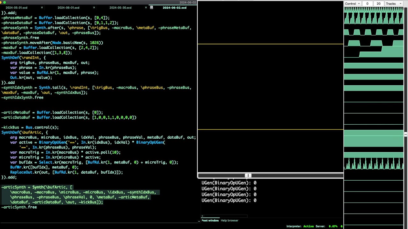Click the post window horizontal scrollbar
This screenshot has width=408, height=229.
(224, 216)
